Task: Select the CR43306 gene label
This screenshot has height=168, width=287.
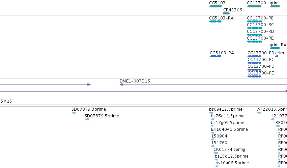Action: (232, 10)
